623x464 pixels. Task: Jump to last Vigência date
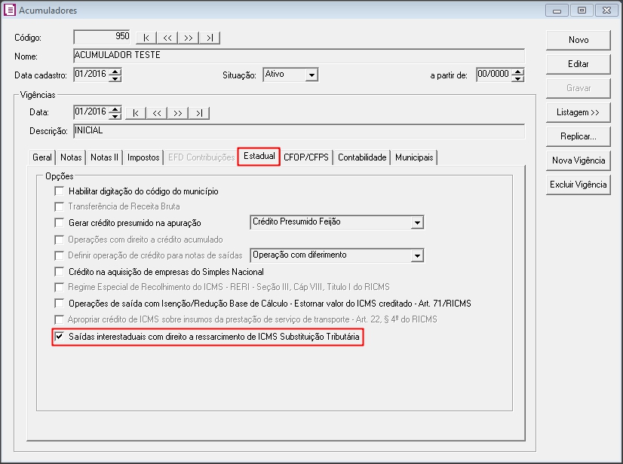click(x=198, y=113)
